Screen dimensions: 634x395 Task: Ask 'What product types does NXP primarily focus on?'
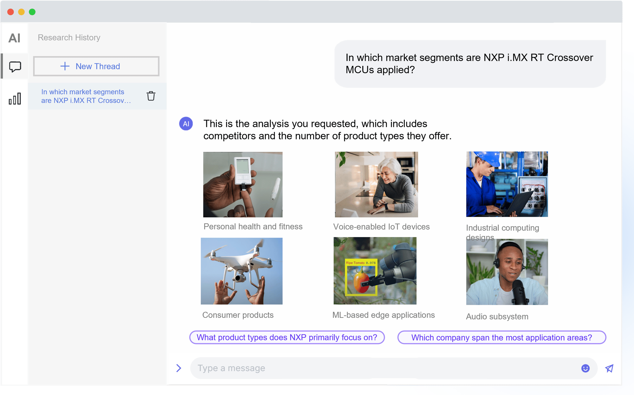pyautogui.click(x=287, y=337)
